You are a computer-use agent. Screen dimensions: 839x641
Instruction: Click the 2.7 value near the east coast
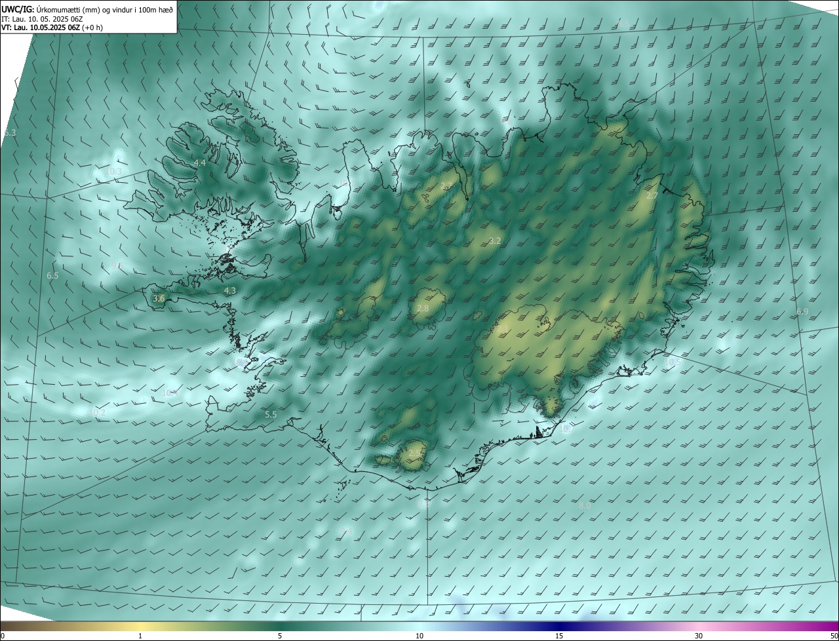click(652, 196)
